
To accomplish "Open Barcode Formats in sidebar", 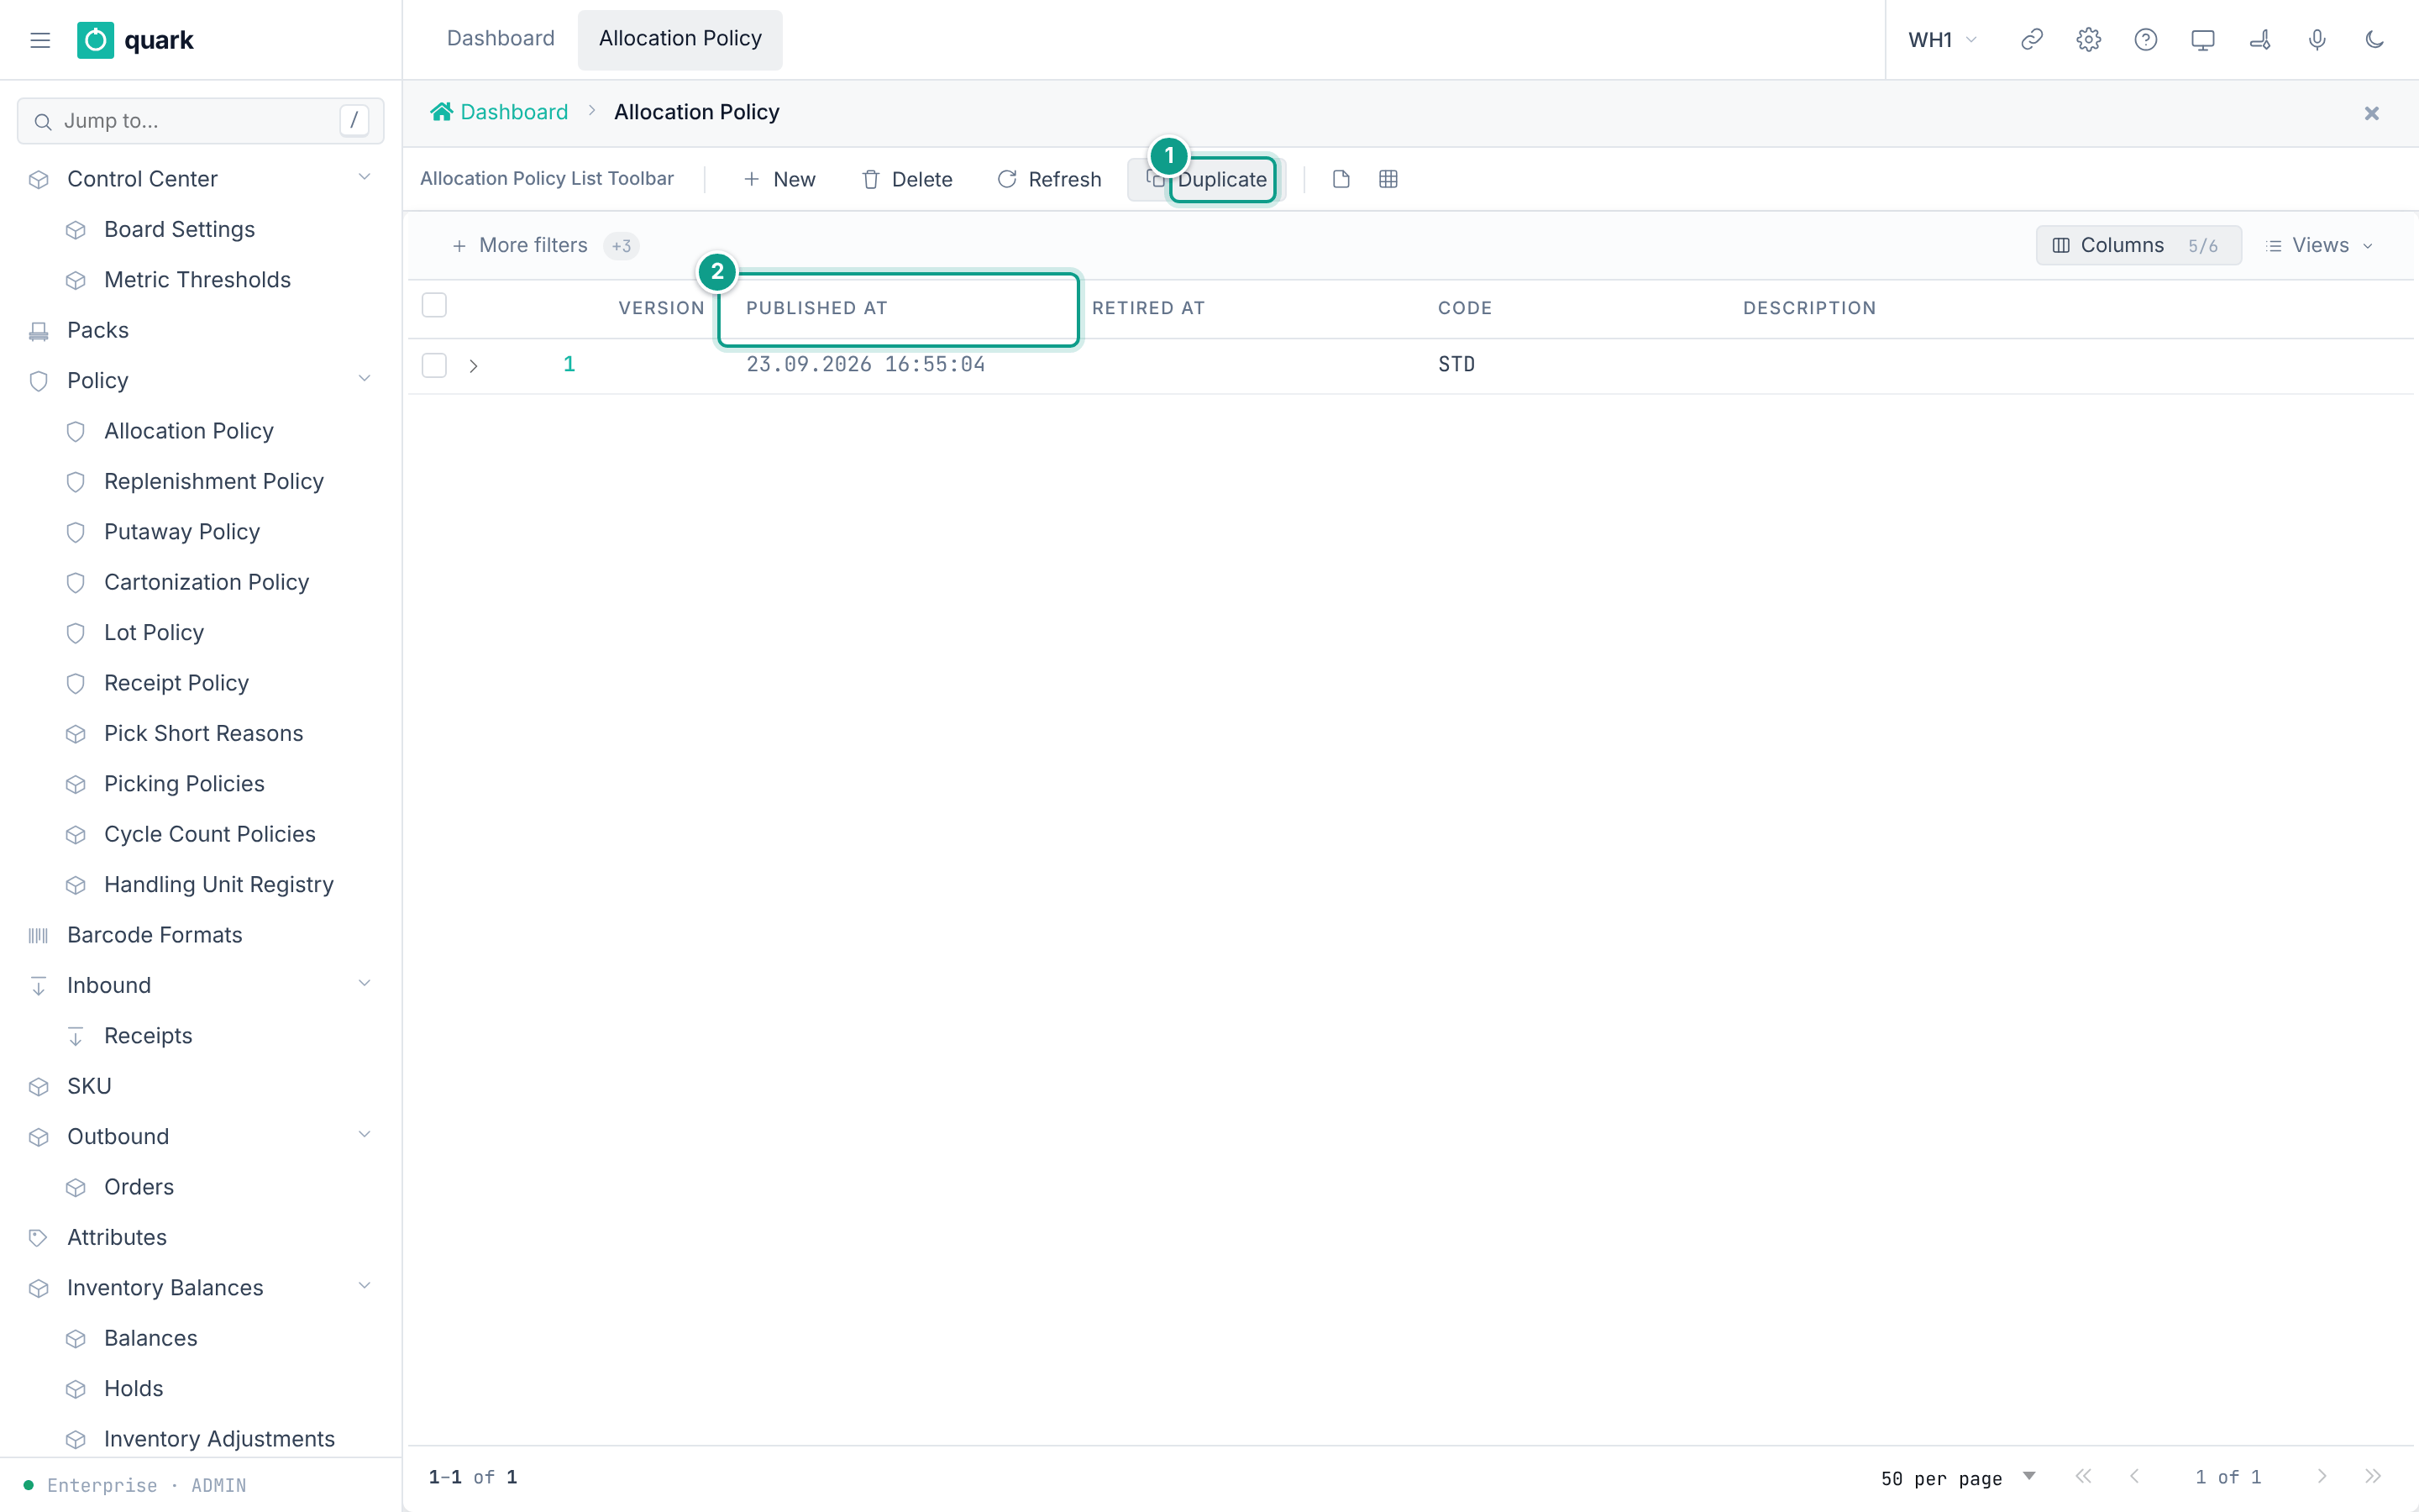I will (x=154, y=935).
